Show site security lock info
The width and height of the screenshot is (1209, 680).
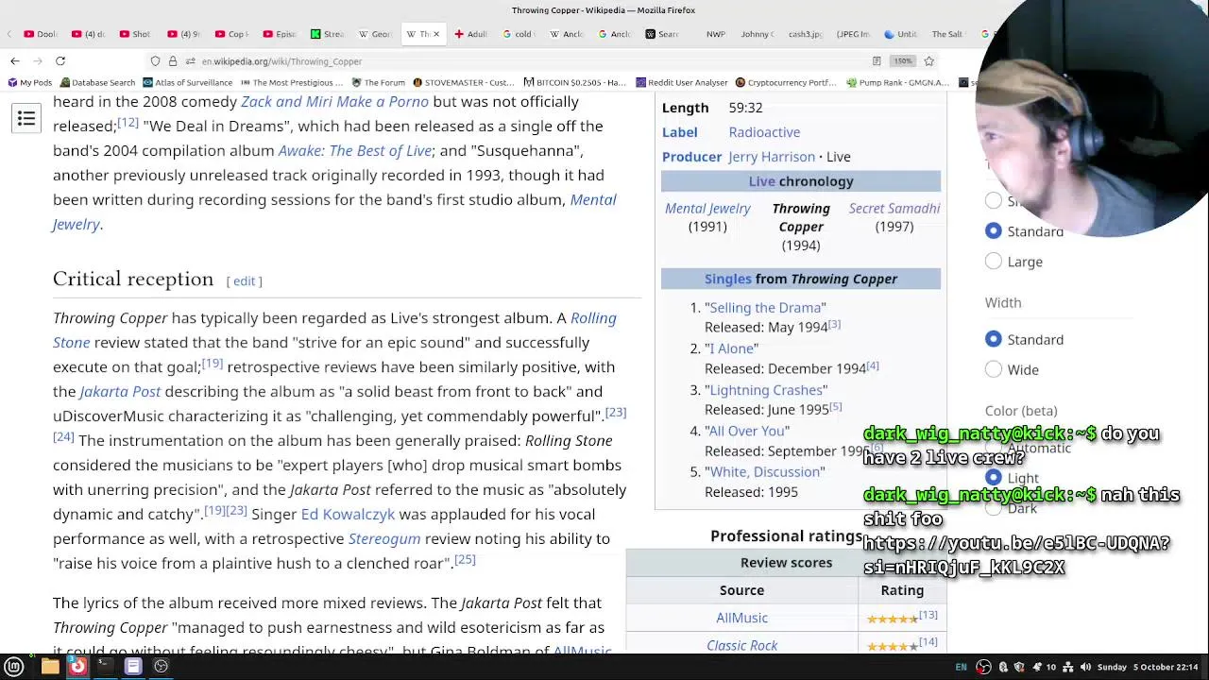173,61
